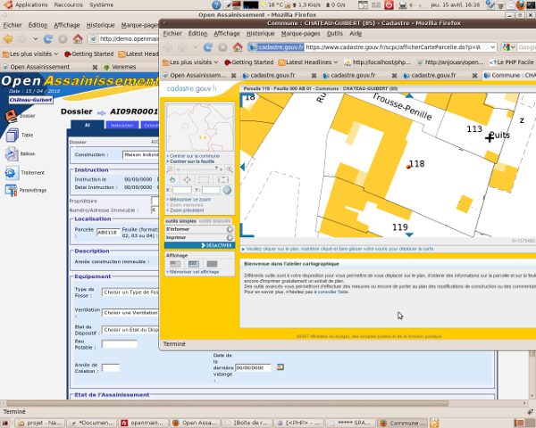
Task: Open search engine selector dropdown
Action: pyautogui.click(x=508, y=47)
